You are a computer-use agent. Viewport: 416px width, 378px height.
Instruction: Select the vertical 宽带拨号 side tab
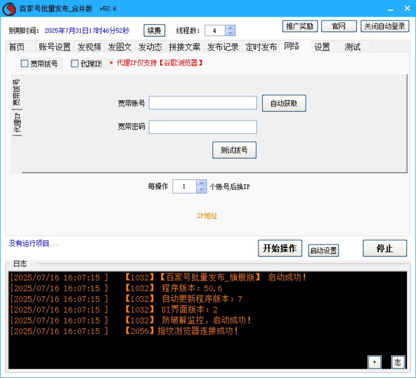click(17, 92)
